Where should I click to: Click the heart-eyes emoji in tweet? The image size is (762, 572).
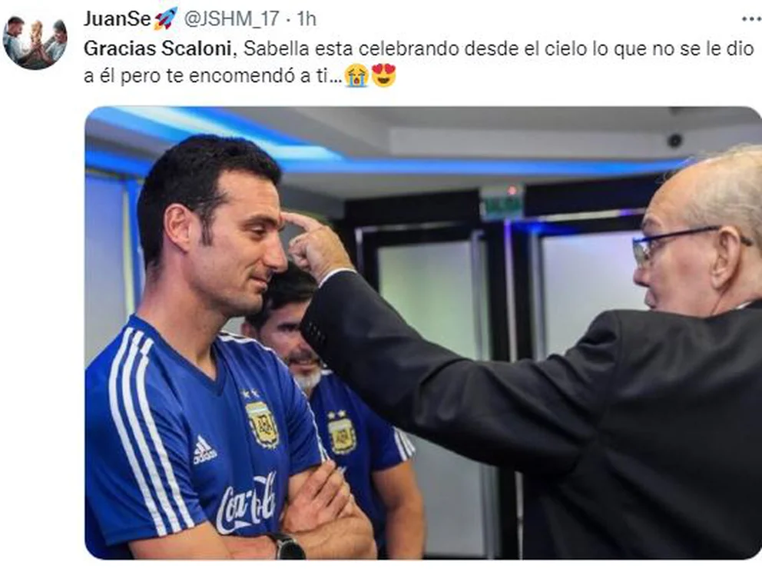point(383,75)
